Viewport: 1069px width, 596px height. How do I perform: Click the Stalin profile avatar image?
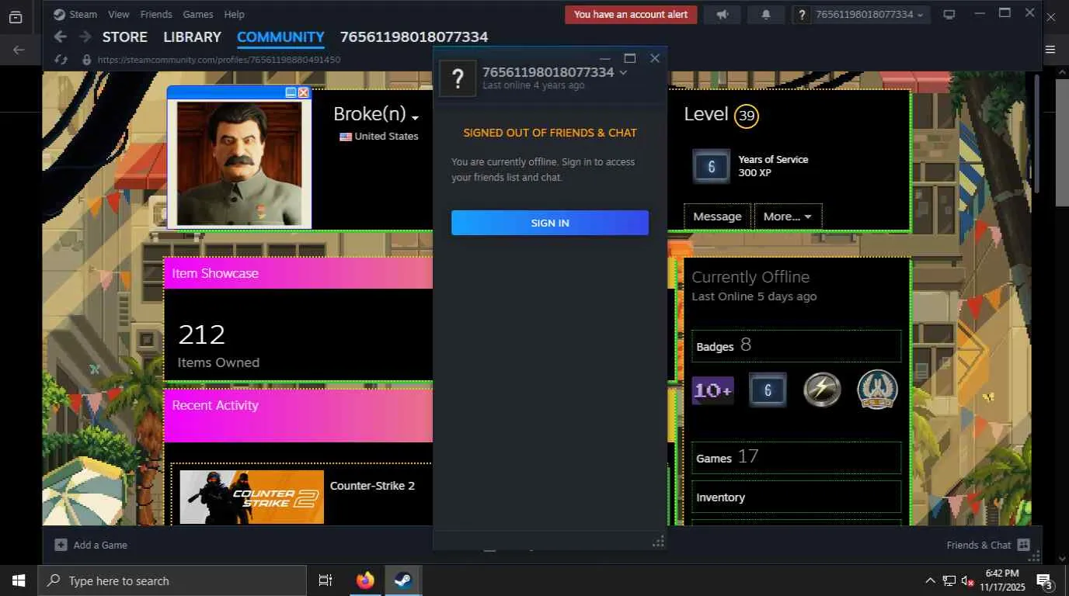(239, 163)
